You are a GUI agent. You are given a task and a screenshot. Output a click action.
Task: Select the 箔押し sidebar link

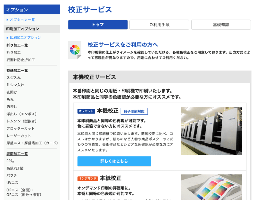[x=12, y=106]
